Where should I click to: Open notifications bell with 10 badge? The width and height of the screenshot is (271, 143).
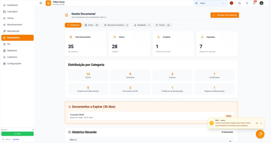[254, 3]
